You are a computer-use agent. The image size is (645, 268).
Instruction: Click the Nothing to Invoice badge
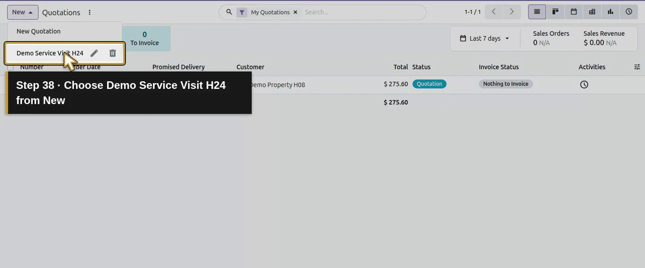(506, 84)
